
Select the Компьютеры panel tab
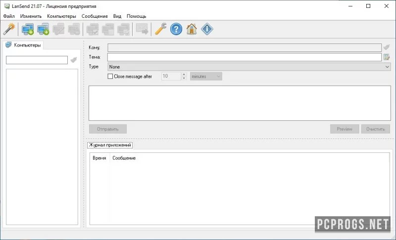23,45
